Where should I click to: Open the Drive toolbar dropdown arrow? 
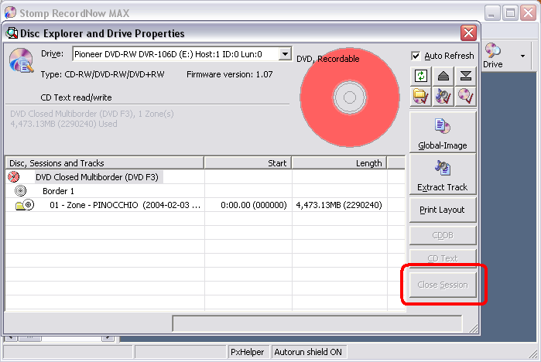pyautogui.click(x=522, y=56)
